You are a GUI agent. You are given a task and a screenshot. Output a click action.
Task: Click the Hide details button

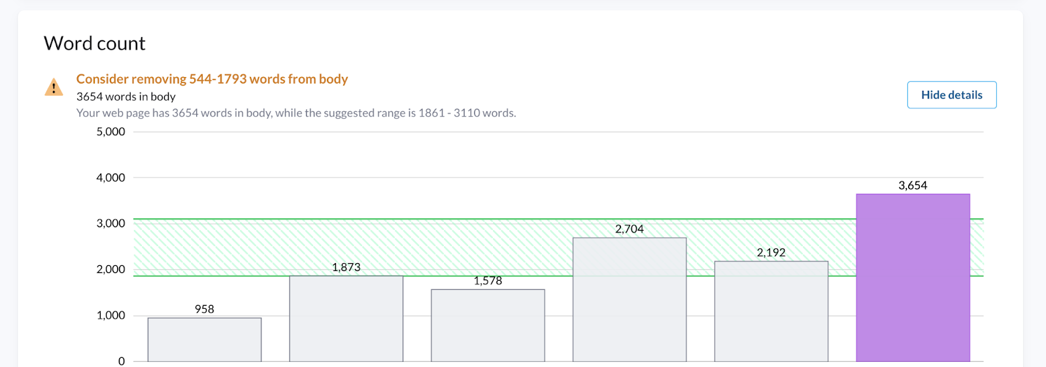point(952,95)
